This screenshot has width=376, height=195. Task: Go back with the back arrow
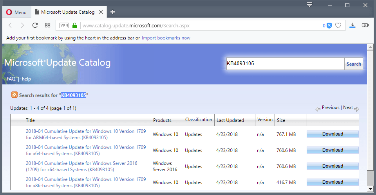10,25
